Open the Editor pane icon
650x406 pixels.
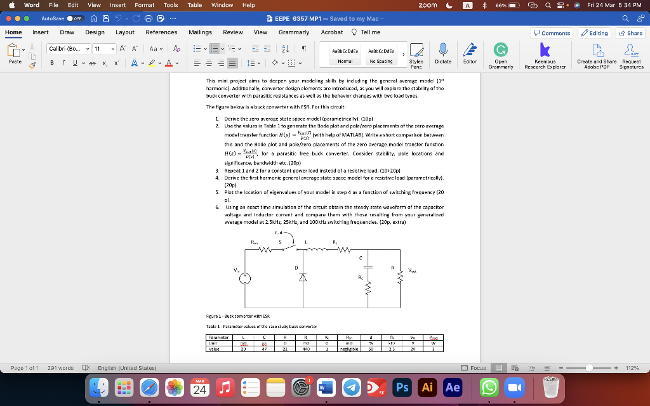[470, 51]
